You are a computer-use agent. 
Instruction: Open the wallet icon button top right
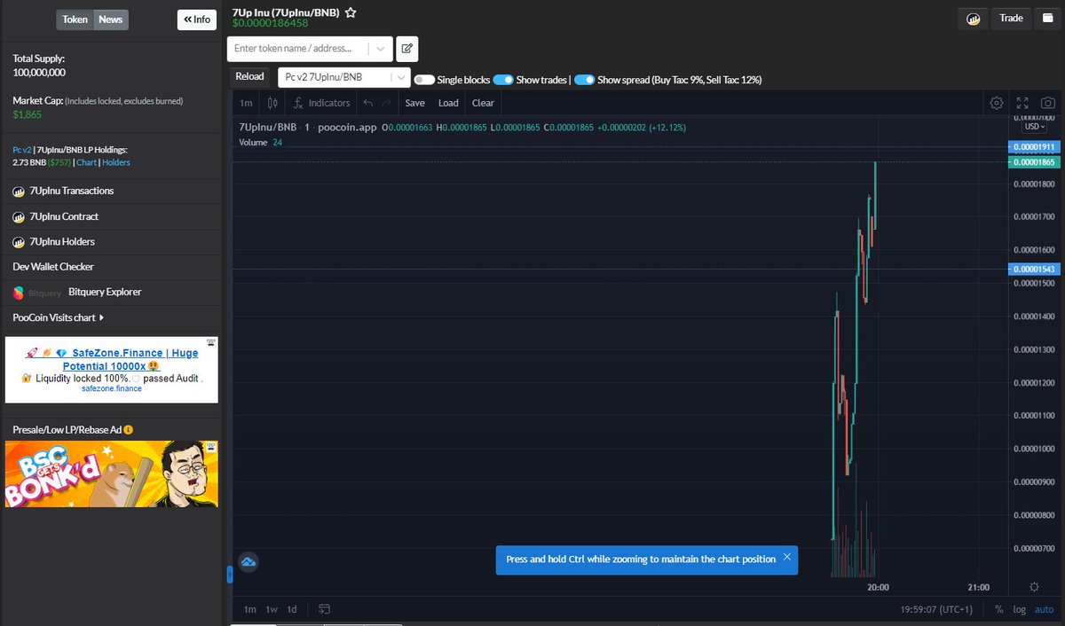point(1048,19)
